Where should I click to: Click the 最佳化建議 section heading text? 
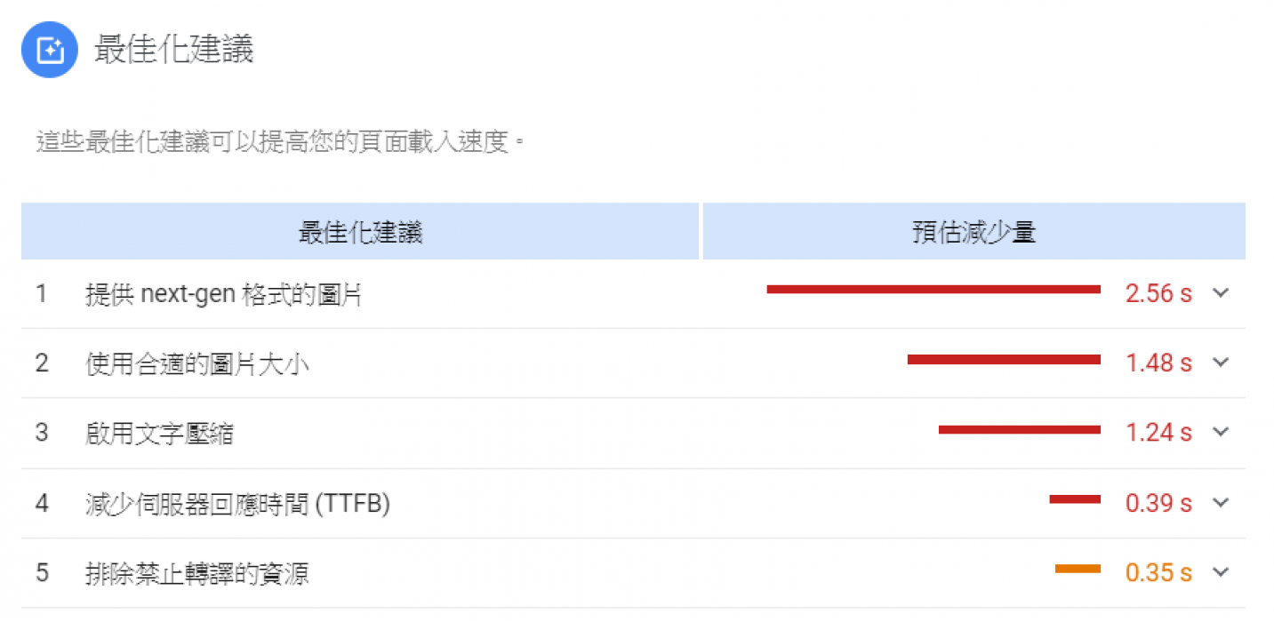pos(174,50)
